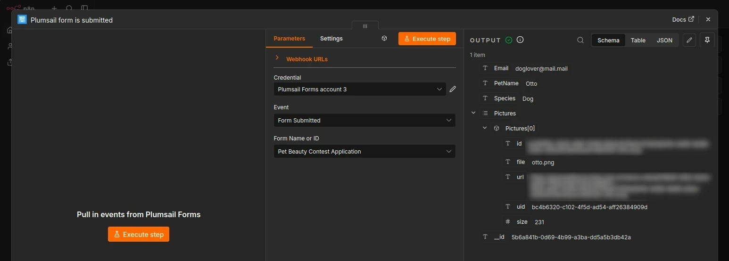Edit output with the pencil icon
729x261 pixels.
click(689, 40)
